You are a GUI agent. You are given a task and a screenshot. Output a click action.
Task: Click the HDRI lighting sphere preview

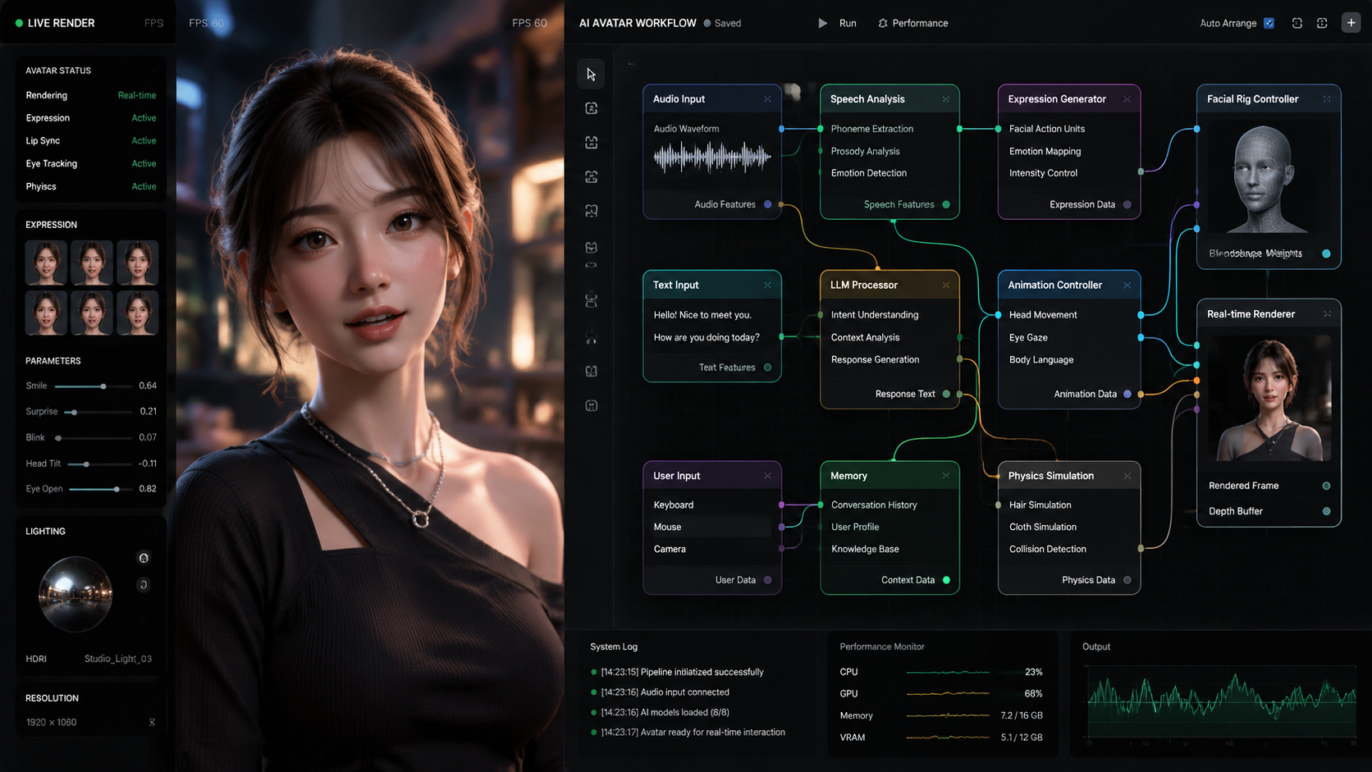pos(75,594)
